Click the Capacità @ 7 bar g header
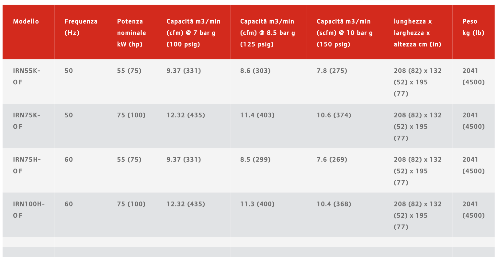 tap(193, 33)
